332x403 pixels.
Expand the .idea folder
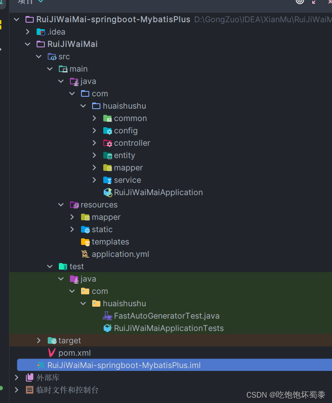[28, 32]
